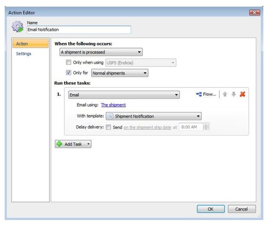
Task: Click the template icon in Shipment Notification box
Action: coord(110,116)
